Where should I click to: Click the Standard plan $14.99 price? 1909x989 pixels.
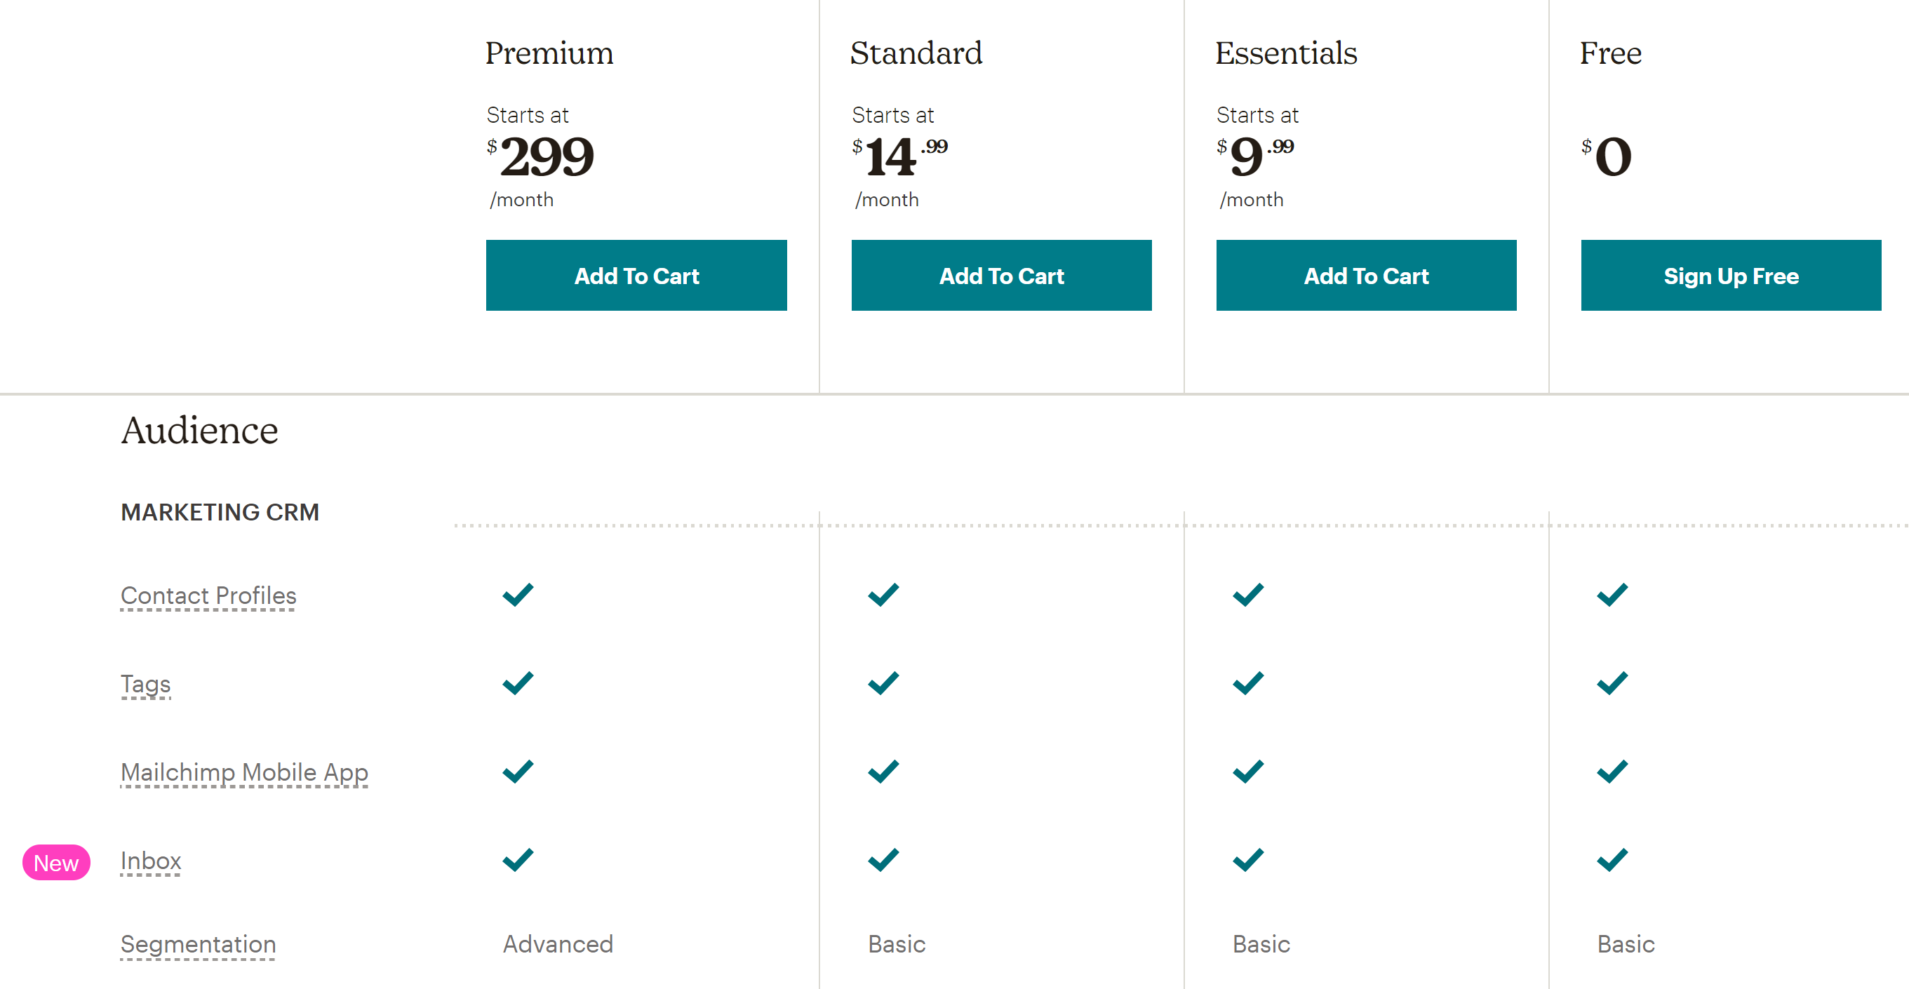899,156
